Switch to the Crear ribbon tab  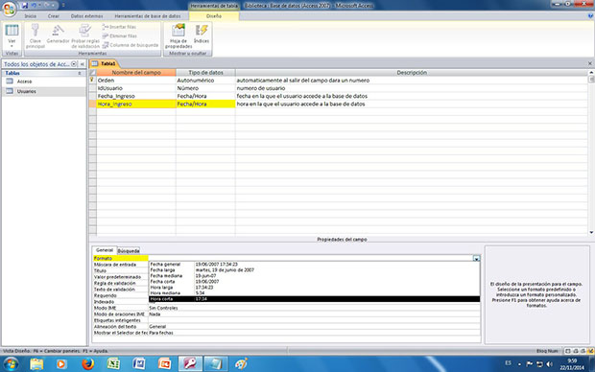pos(54,16)
